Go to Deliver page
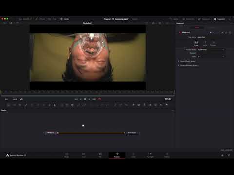The width and height of the screenshot is (234, 175). tap(167, 155)
